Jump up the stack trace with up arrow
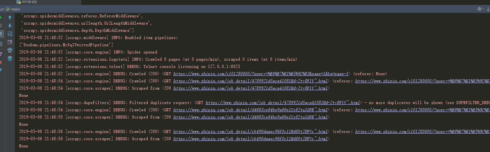Viewport: 490px width, 152px height. pyautogui.click(x=10, y=17)
